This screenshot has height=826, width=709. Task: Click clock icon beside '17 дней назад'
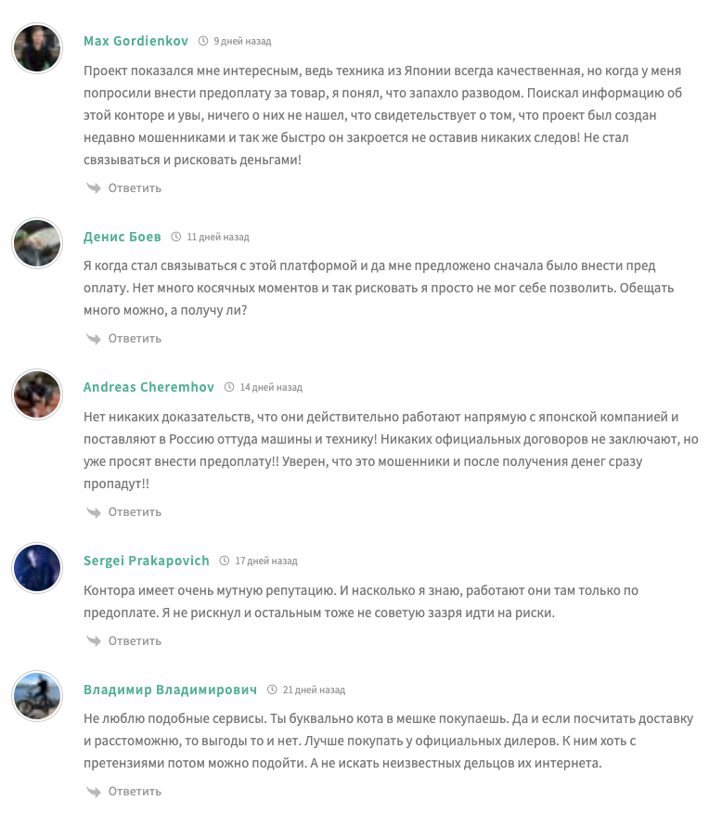(225, 561)
